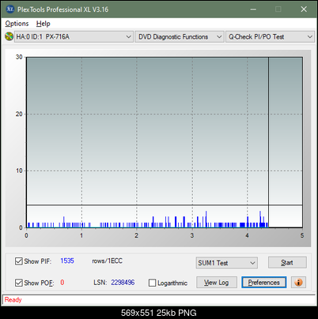Image resolution: width=318 pixels, height=319 pixels.
Task: Expand the SUM1 Test dropdown
Action: point(227,263)
